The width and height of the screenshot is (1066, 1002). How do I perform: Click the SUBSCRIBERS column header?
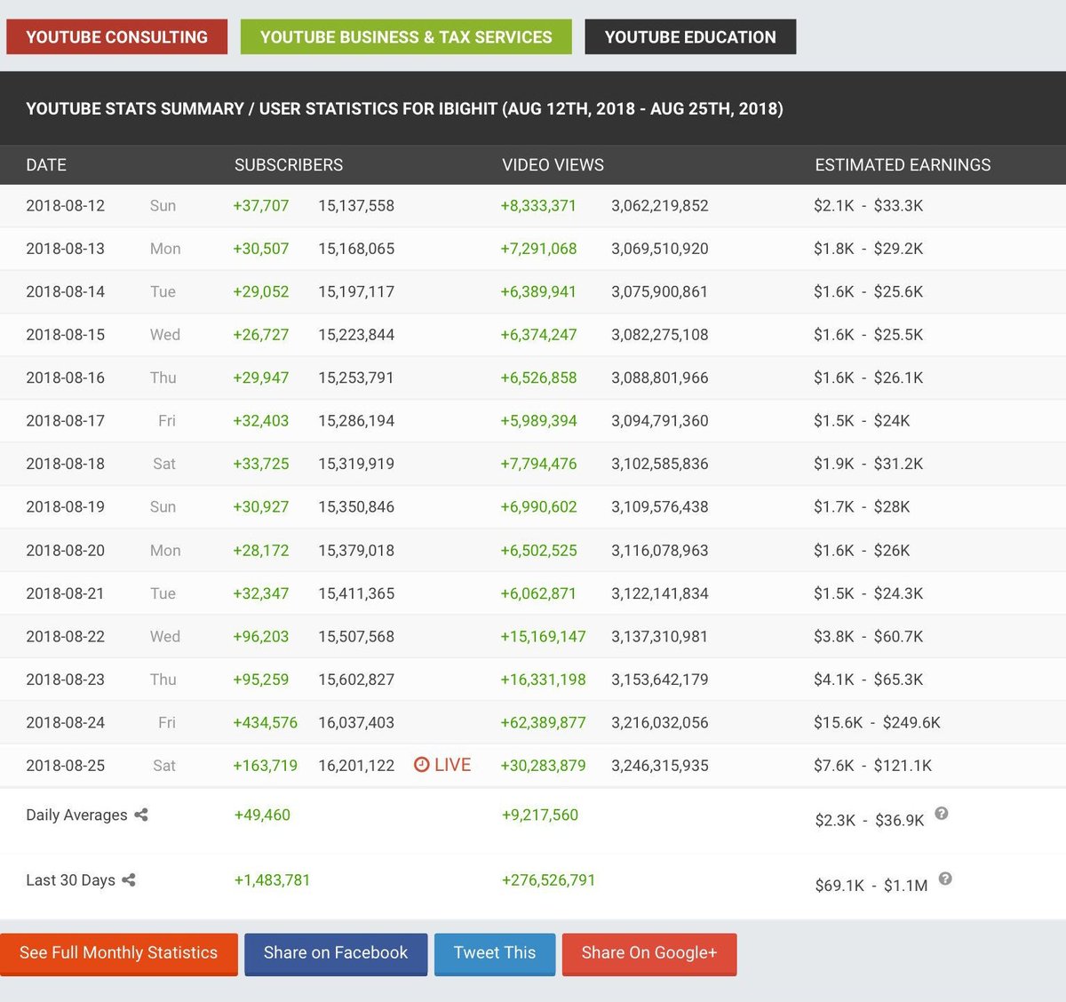point(289,165)
